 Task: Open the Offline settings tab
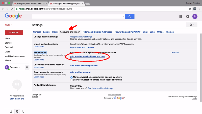(160, 32)
